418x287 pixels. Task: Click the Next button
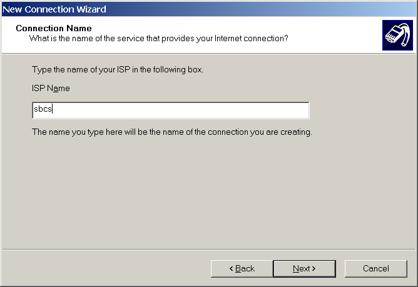pyautogui.click(x=304, y=268)
